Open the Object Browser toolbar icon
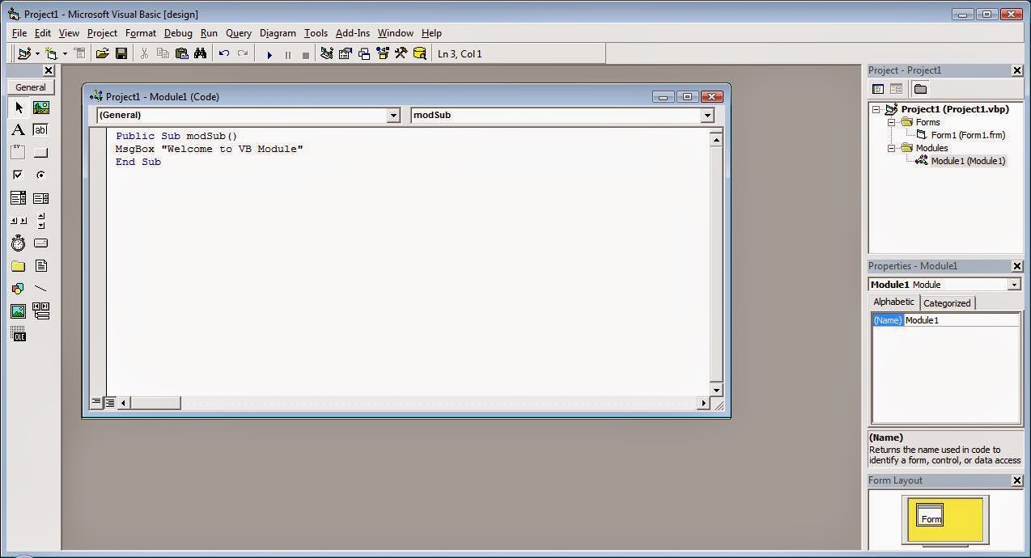 pyautogui.click(x=383, y=53)
